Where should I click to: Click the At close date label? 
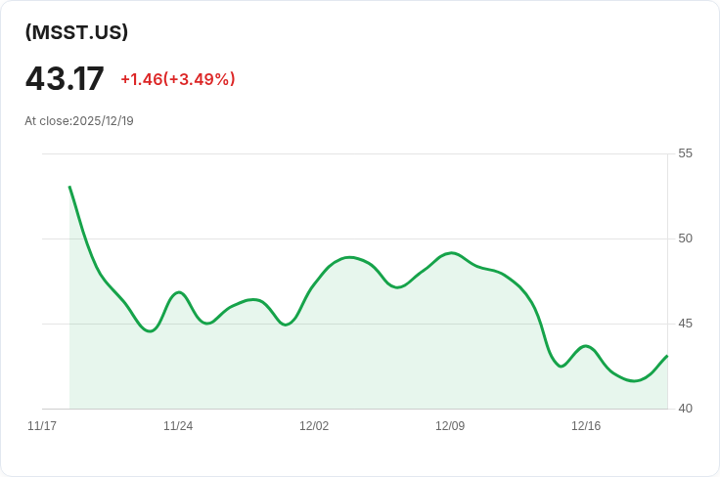point(79,121)
